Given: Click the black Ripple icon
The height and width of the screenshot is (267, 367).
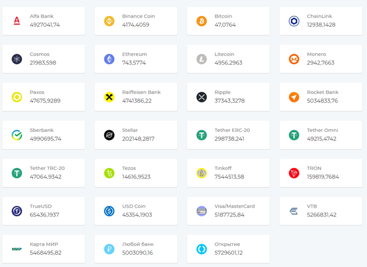Looking at the screenshot, I should click(202, 97).
